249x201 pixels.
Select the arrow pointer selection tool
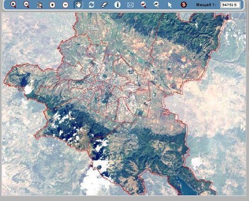(170, 5)
